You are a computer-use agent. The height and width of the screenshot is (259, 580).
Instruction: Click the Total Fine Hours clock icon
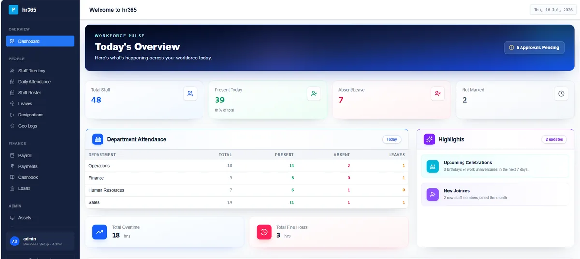[264, 232]
